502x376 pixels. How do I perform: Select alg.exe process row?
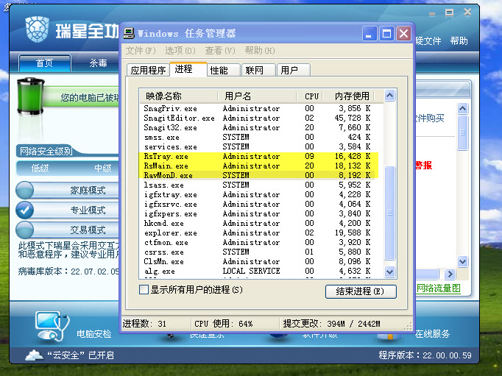coord(259,271)
